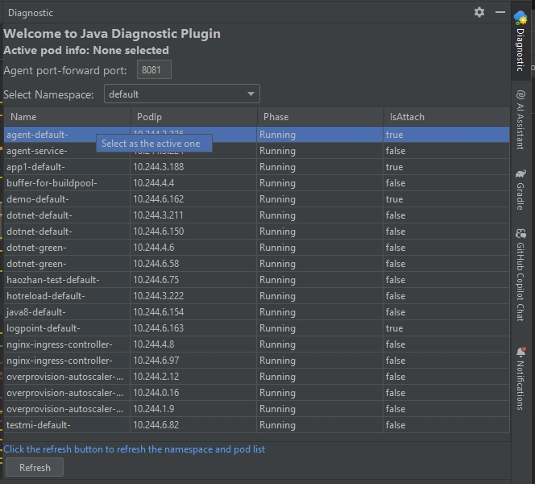
Task: Select the testmi-default- pod row
Action: [x=66, y=425]
